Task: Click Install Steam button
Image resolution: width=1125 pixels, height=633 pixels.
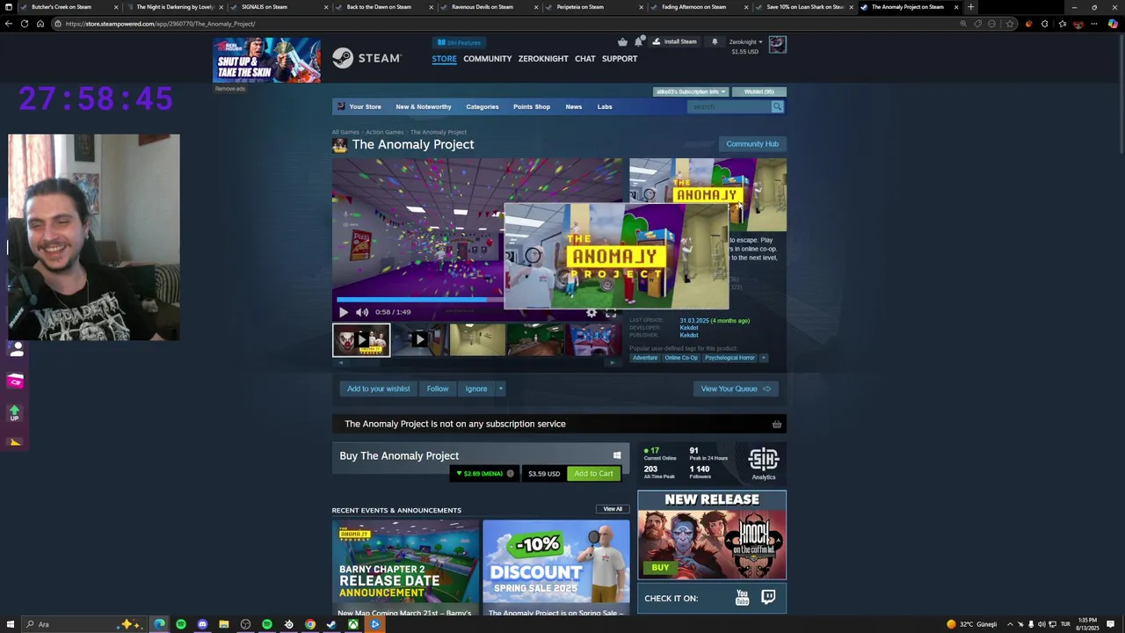Action: [675, 41]
